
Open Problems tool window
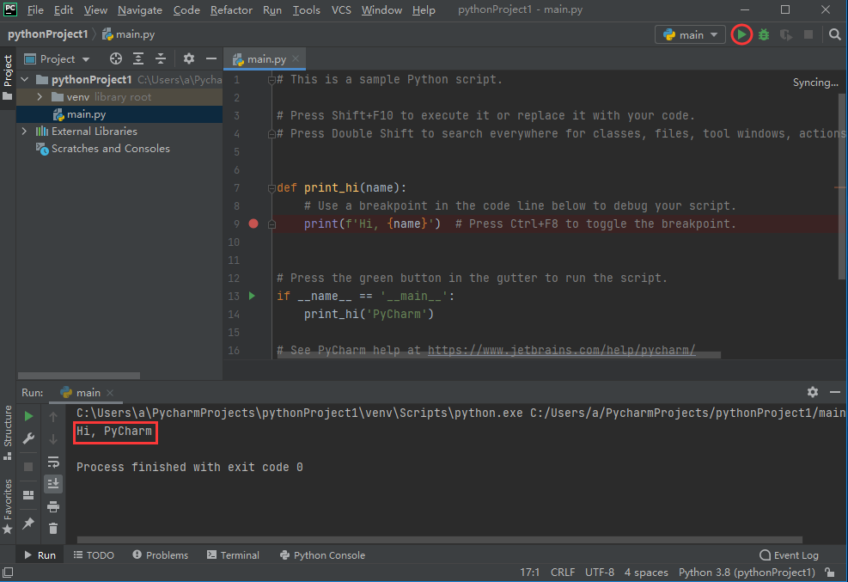click(x=161, y=555)
